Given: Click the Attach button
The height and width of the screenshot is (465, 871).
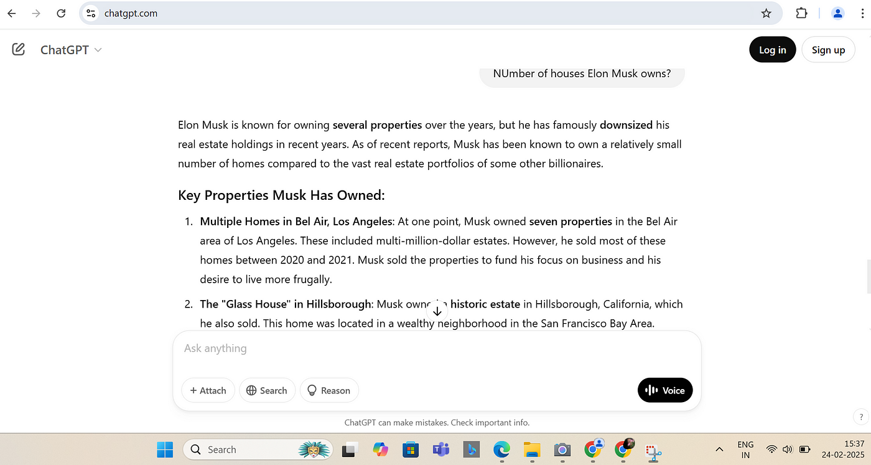Looking at the screenshot, I should (208, 390).
